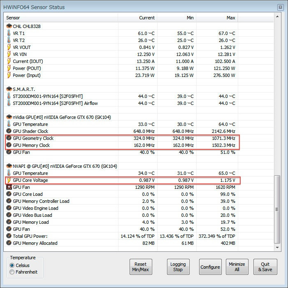Image resolution: width=288 pixels, height=288 pixels.
Task: Click lightning icon beside Power (Input)
Action: tap(9, 75)
